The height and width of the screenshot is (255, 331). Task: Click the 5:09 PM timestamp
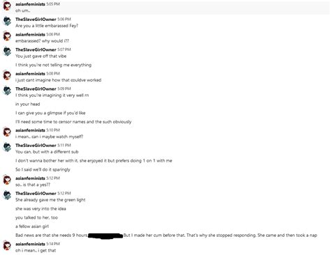(x=64, y=88)
